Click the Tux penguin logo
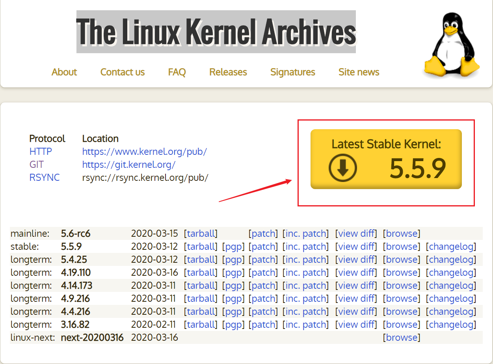The width and height of the screenshot is (493, 364). click(x=452, y=45)
